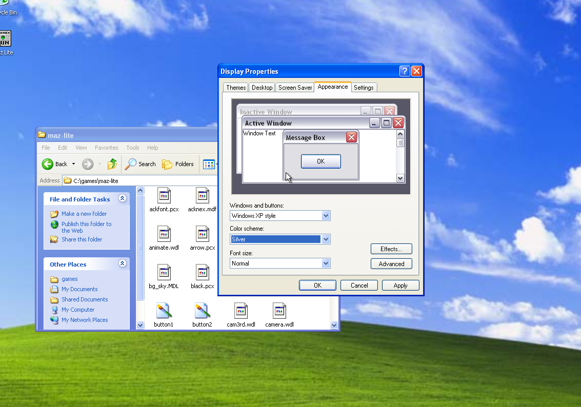
Task: Open the Edit menu in maz-lite
Action: pos(63,148)
